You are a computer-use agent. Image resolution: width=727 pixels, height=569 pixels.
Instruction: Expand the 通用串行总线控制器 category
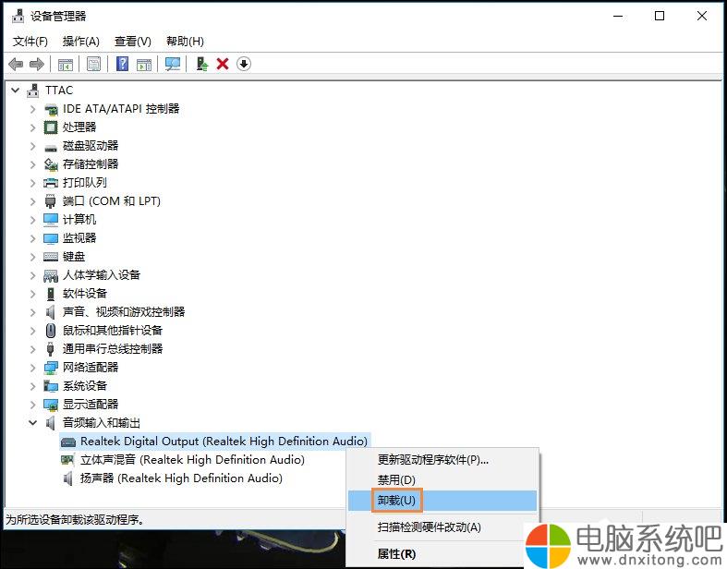(32, 349)
